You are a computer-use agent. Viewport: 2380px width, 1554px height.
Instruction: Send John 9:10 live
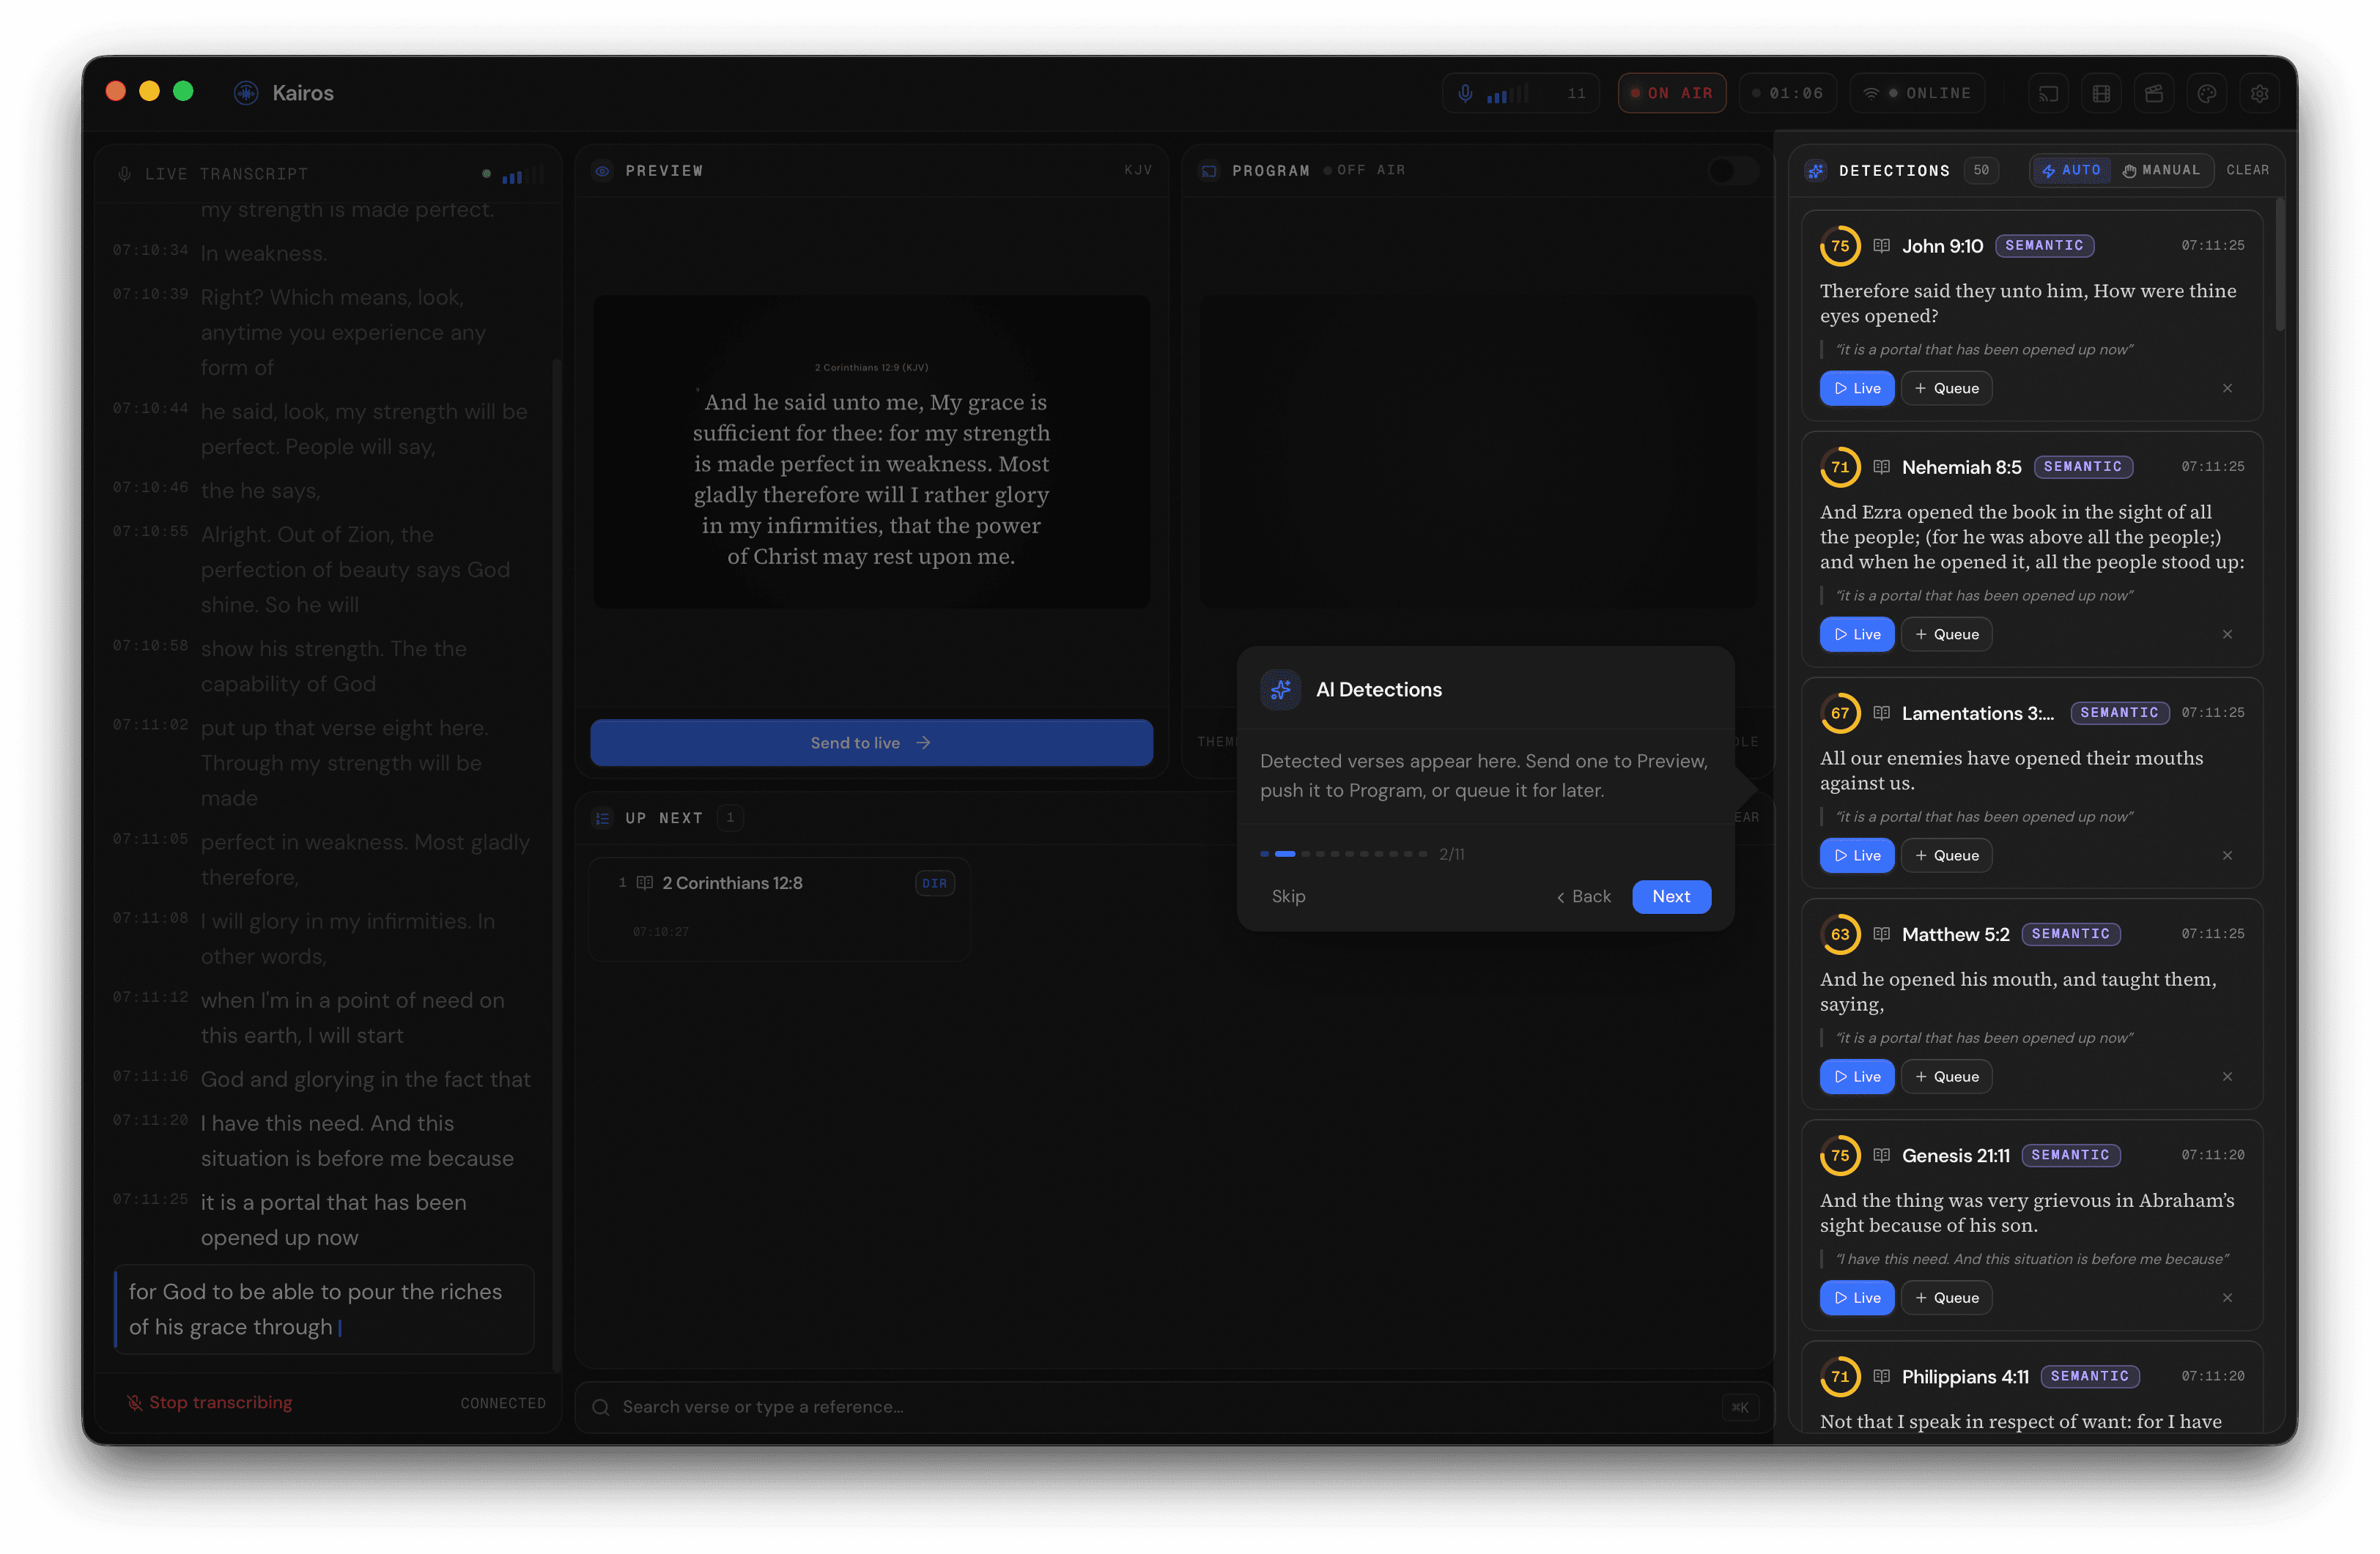tap(1857, 387)
